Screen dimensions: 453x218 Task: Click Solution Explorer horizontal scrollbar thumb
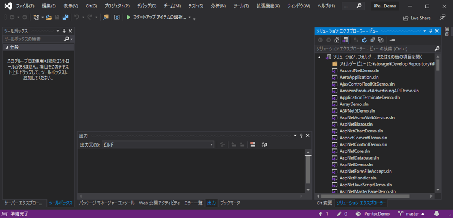click(365, 196)
